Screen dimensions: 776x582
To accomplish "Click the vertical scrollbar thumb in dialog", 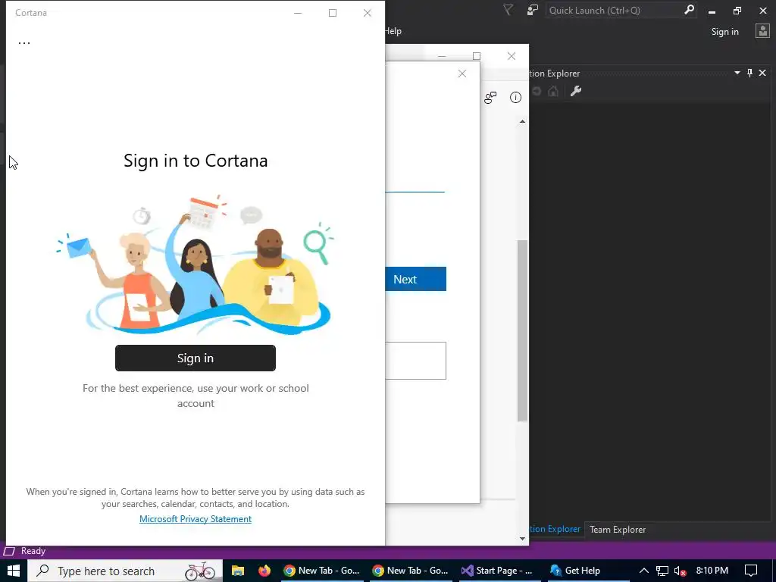I will coord(522,330).
